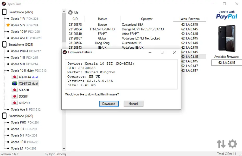Click the Download button in Firmware Details
The width and height of the screenshot is (242, 156).
tap(109, 104)
